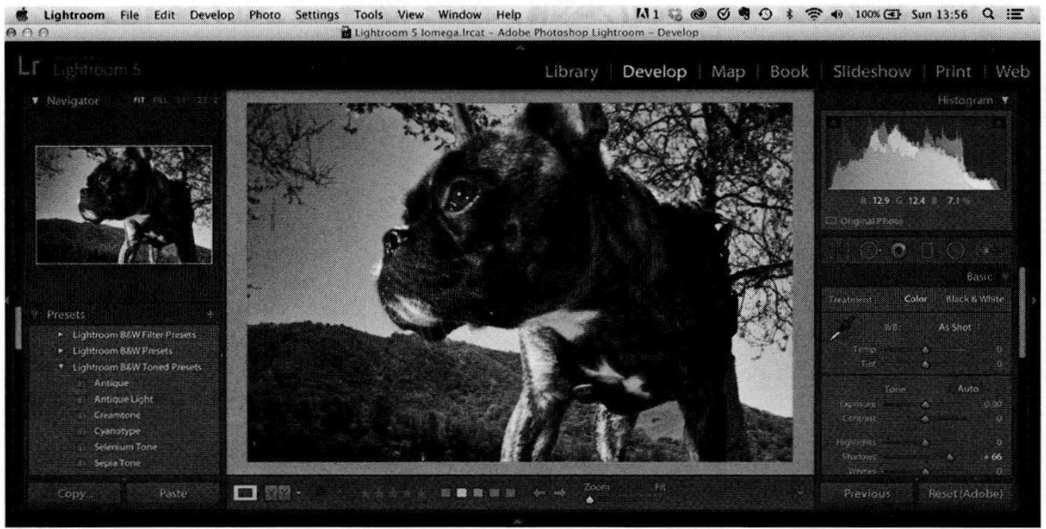Go to the next photo arrow

tap(559, 493)
